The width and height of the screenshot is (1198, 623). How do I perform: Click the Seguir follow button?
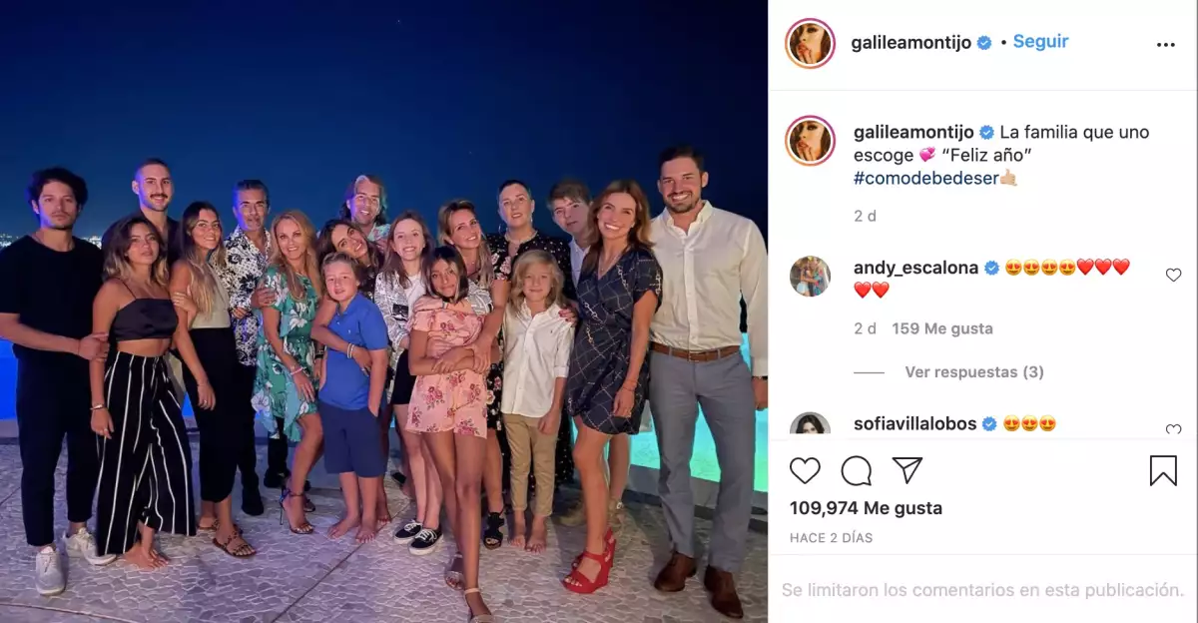pyautogui.click(x=1040, y=42)
